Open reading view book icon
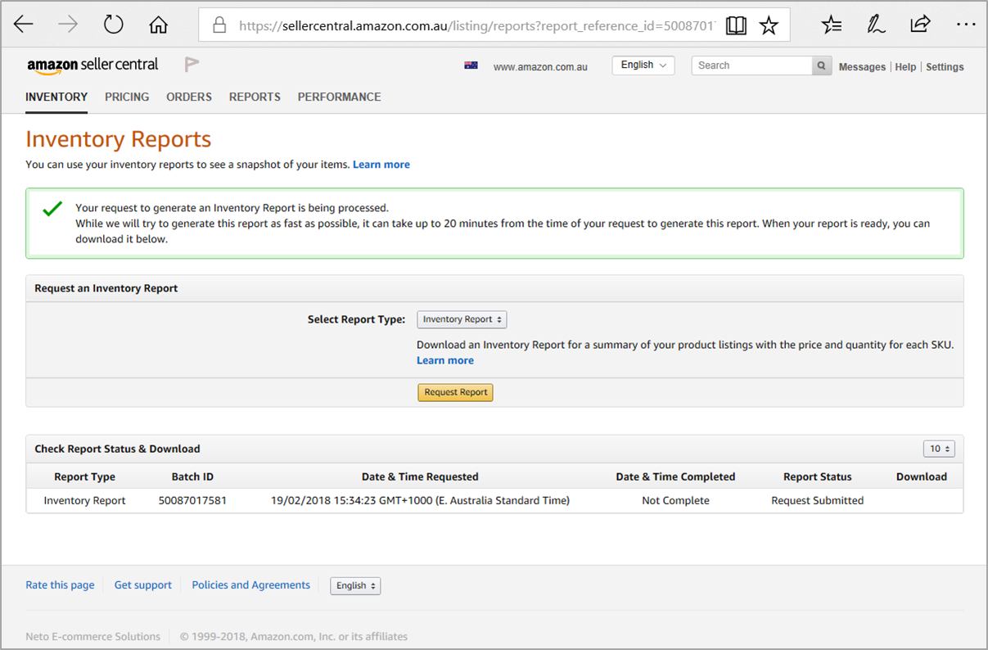 point(736,25)
